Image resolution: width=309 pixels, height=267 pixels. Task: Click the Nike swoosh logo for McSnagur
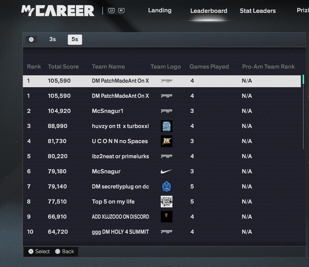tap(166, 171)
